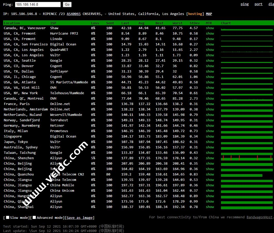Viewport: 274px width, 233px height.
Task: Show MTR for San Francisco Digital Ocean
Action: tap(210, 44)
